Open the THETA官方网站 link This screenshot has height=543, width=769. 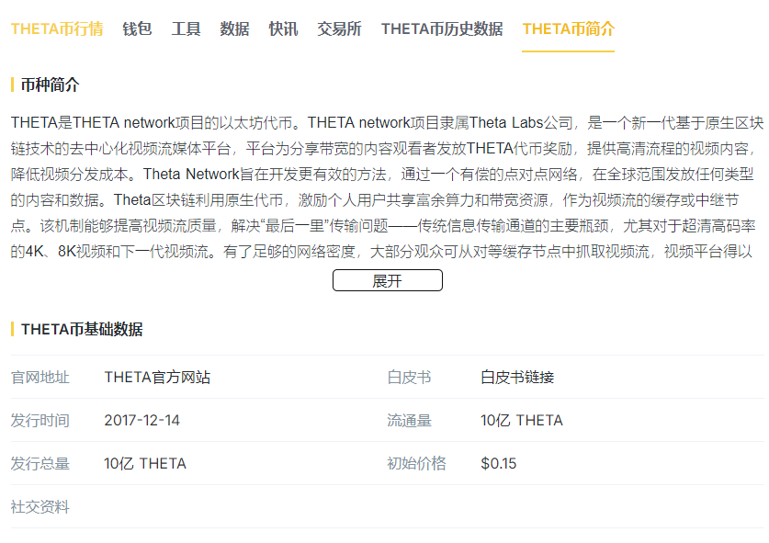coord(157,377)
